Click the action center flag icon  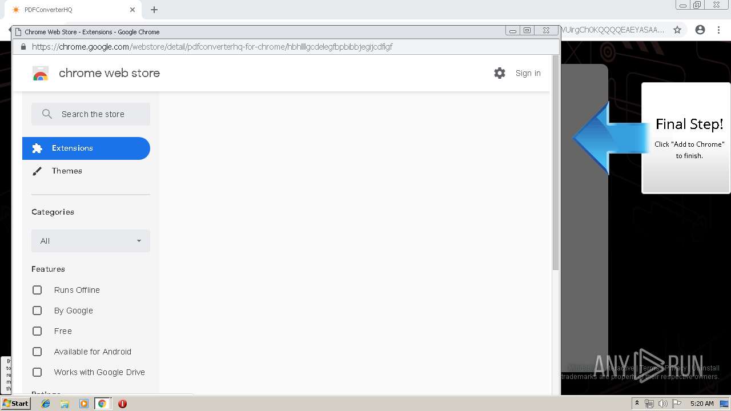(x=677, y=404)
